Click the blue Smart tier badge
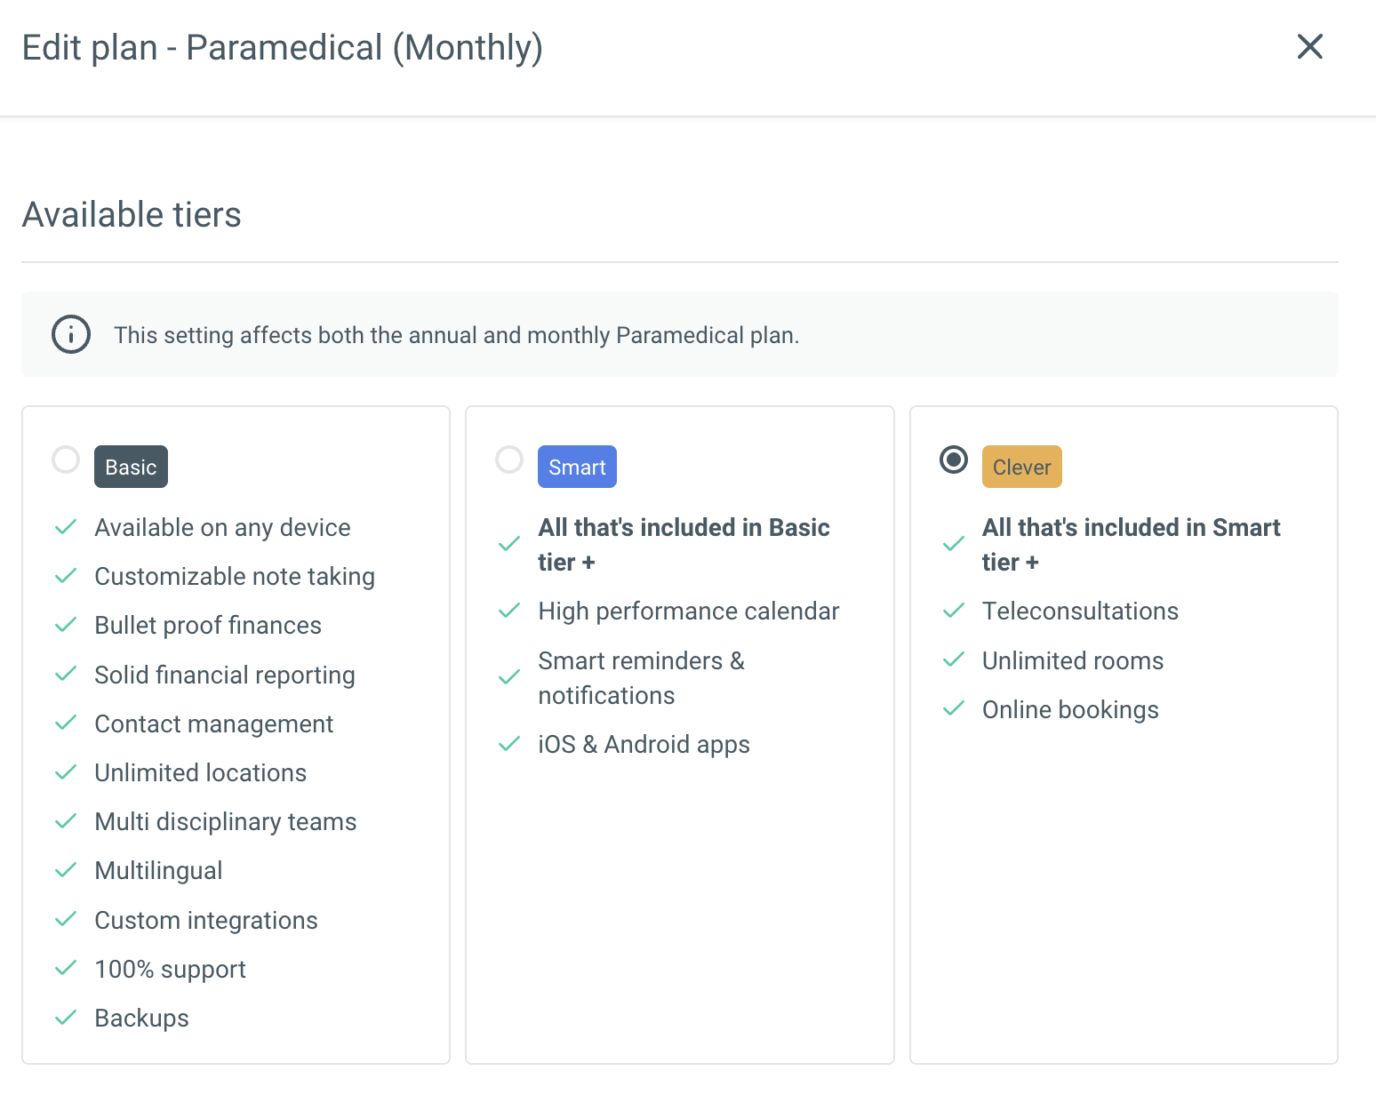1376x1095 pixels. (x=577, y=467)
